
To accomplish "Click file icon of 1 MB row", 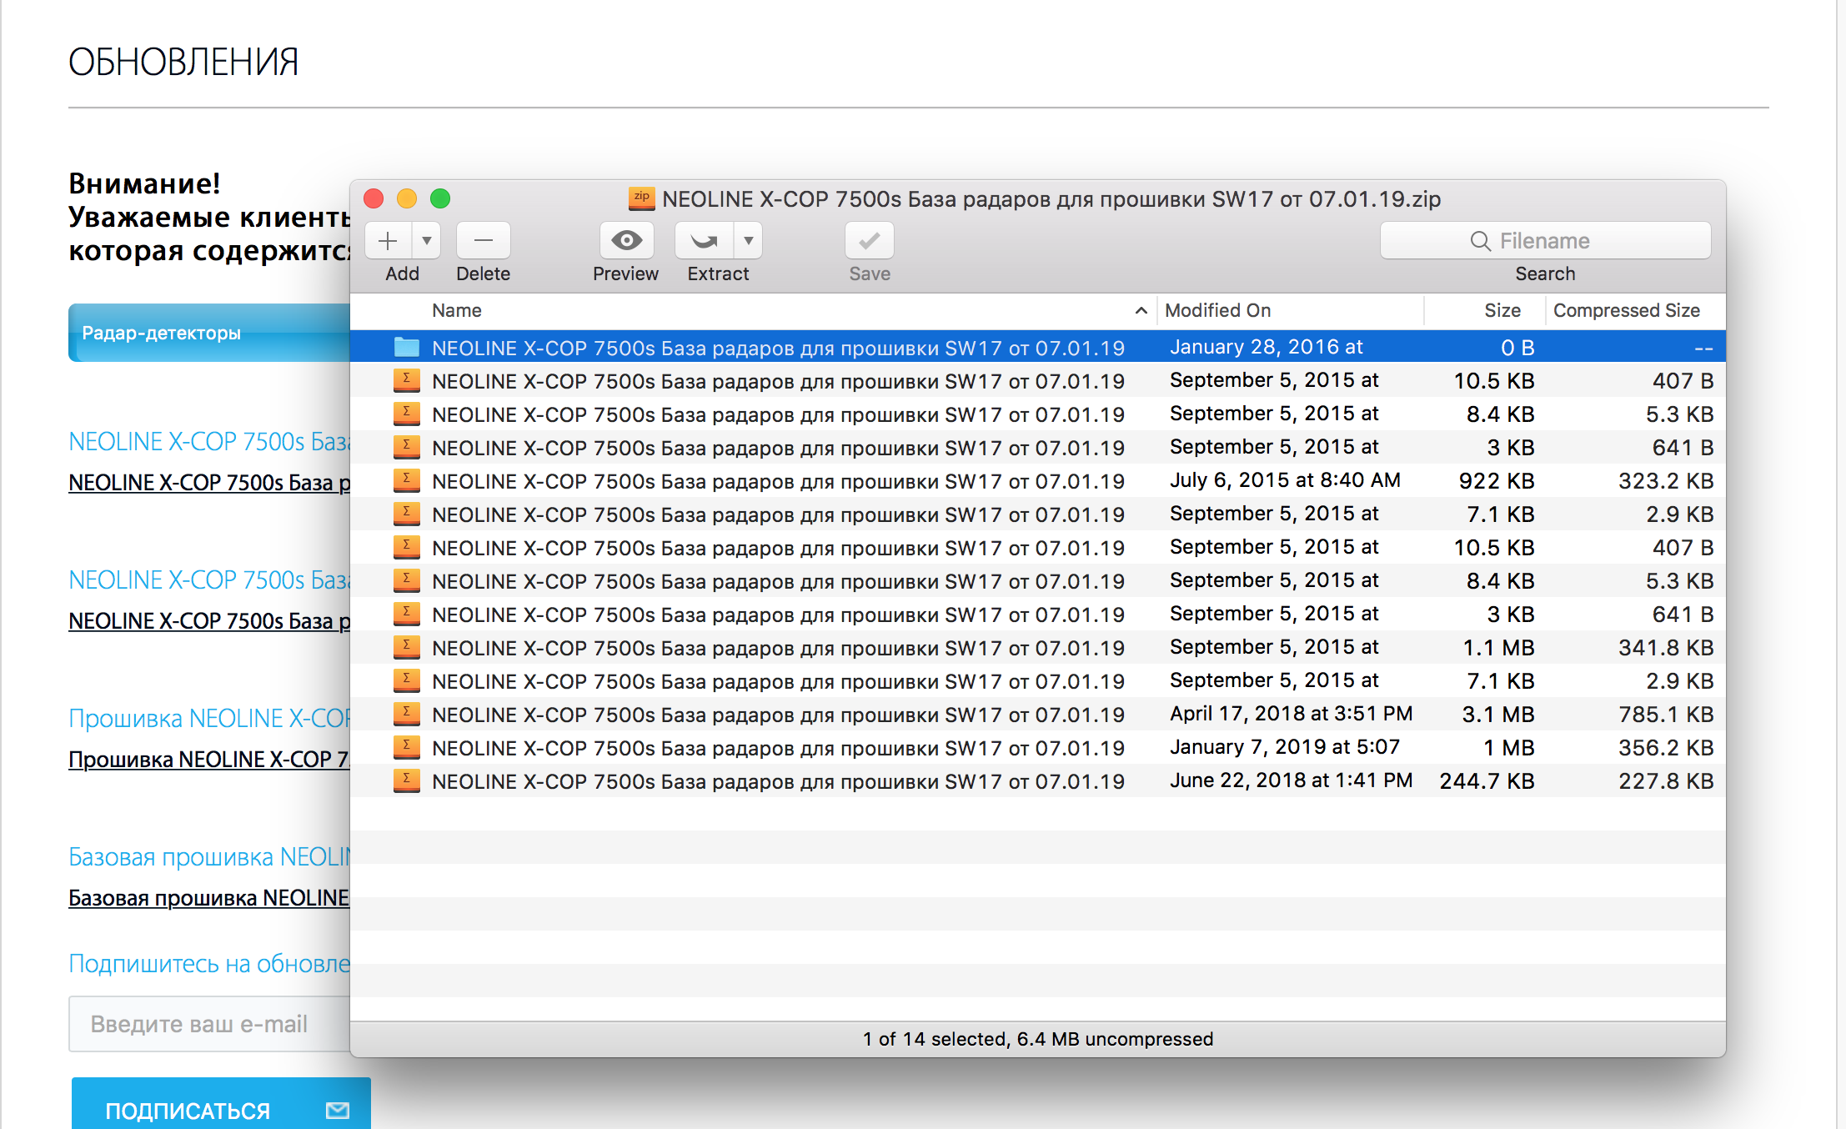I will 406,747.
